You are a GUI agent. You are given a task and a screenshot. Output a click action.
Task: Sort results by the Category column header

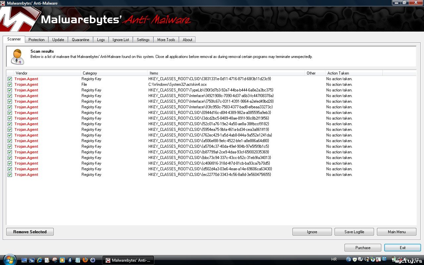[115, 73]
